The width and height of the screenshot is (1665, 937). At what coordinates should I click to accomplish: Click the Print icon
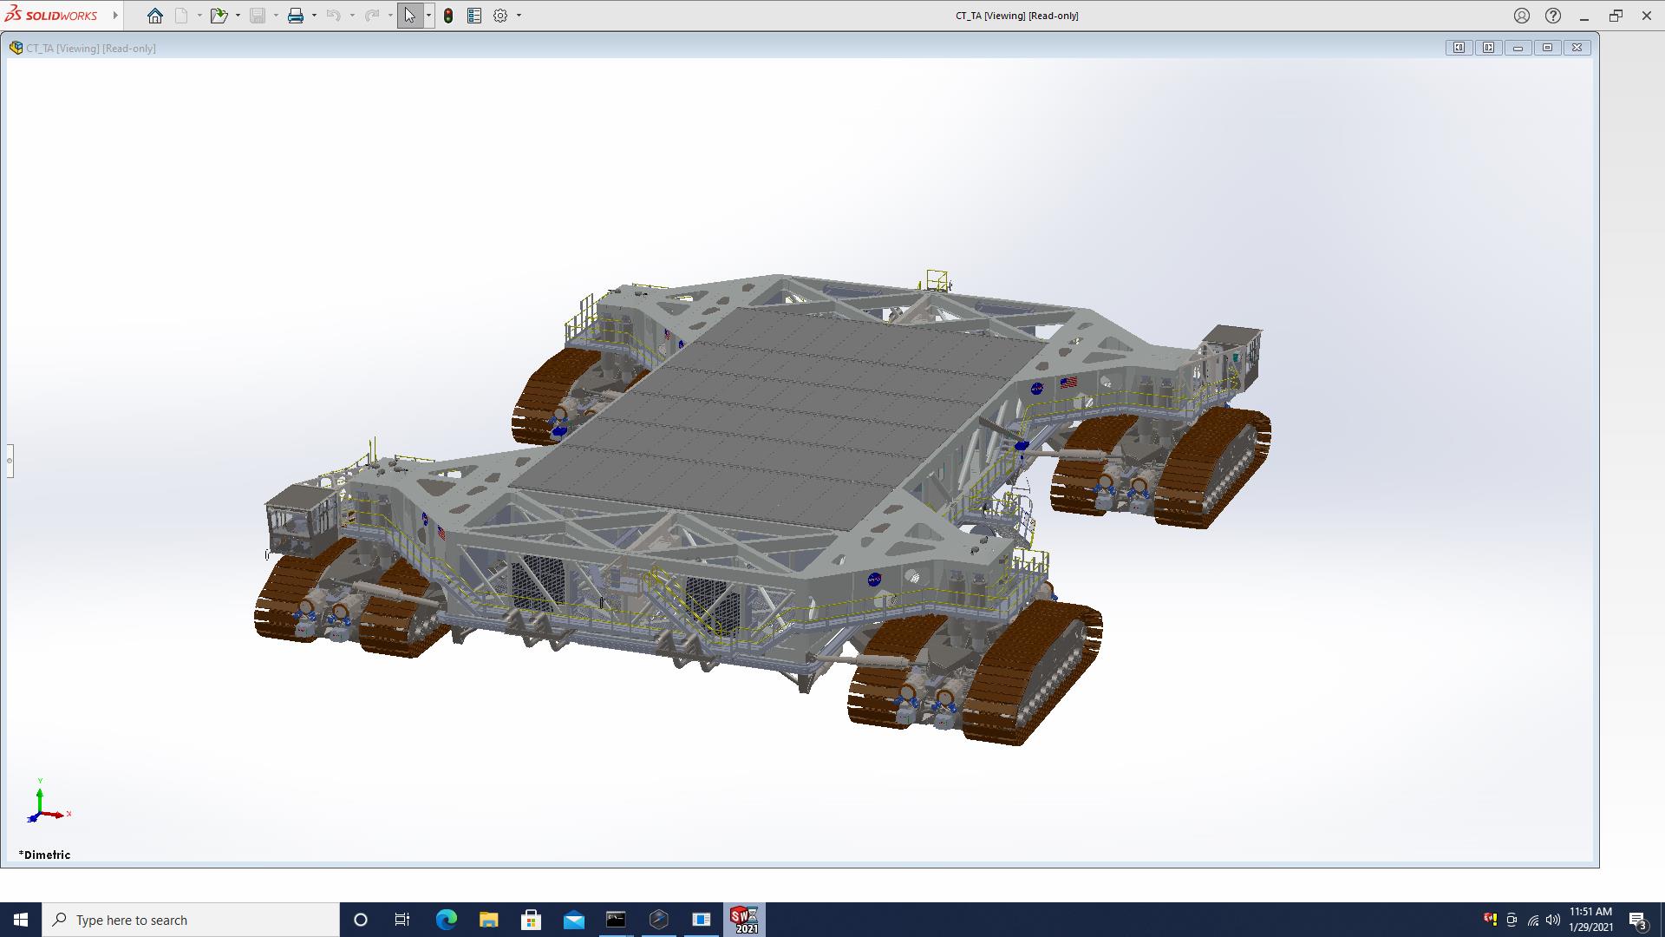point(296,16)
